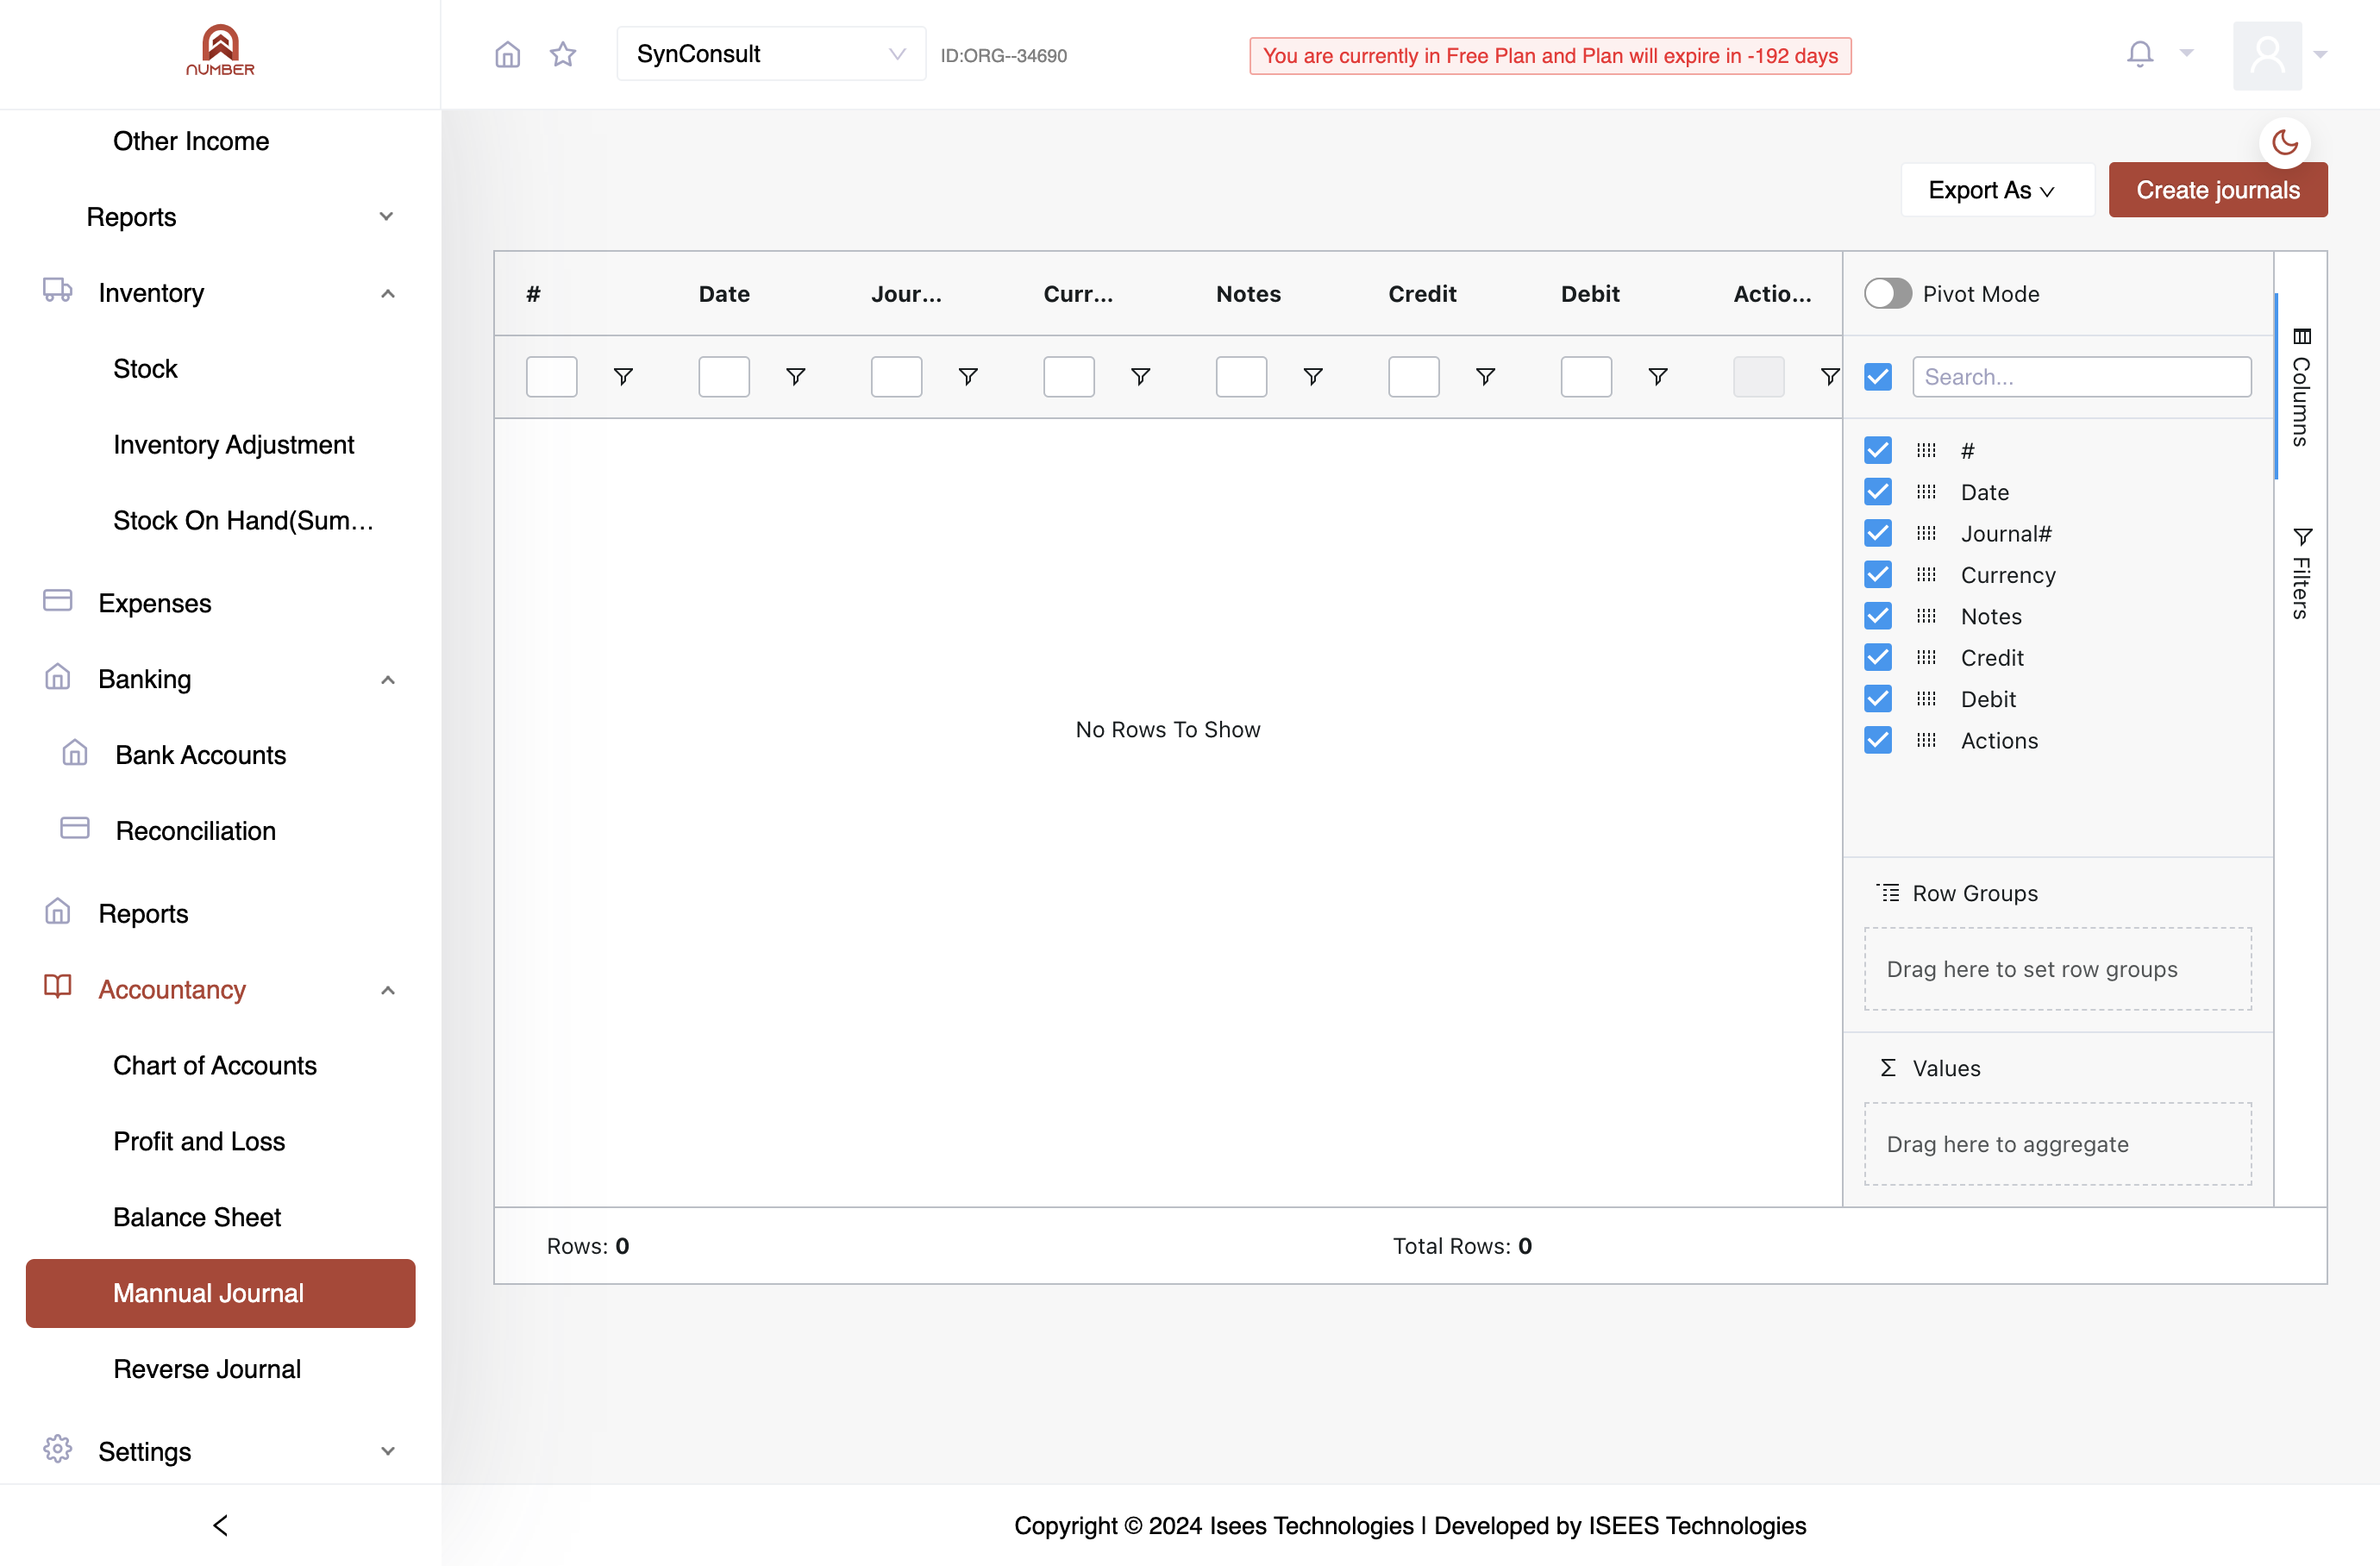Uncheck the Date column checkbox
Screen dimensions: 2380x1566
tap(1878, 492)
